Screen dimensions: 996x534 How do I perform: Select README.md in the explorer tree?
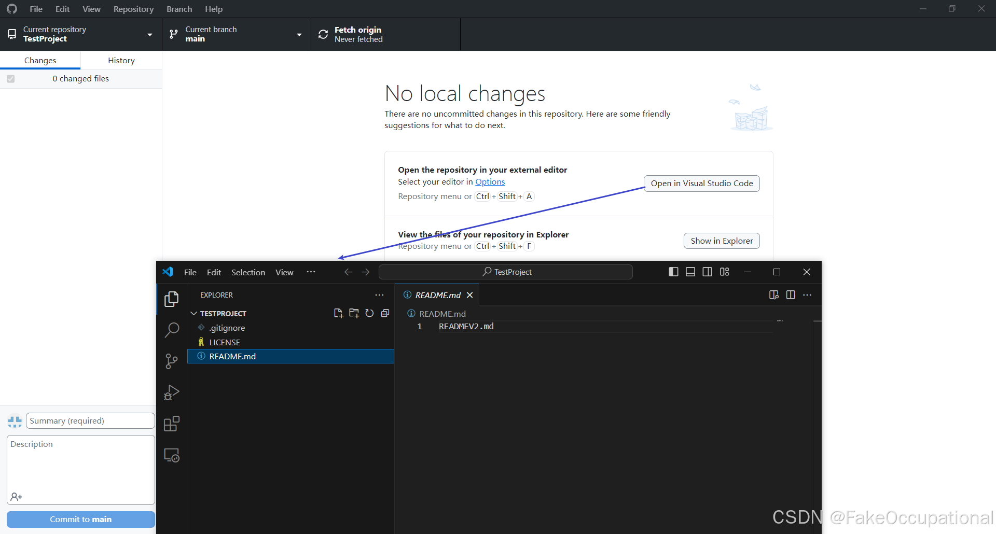click(290, 356)
